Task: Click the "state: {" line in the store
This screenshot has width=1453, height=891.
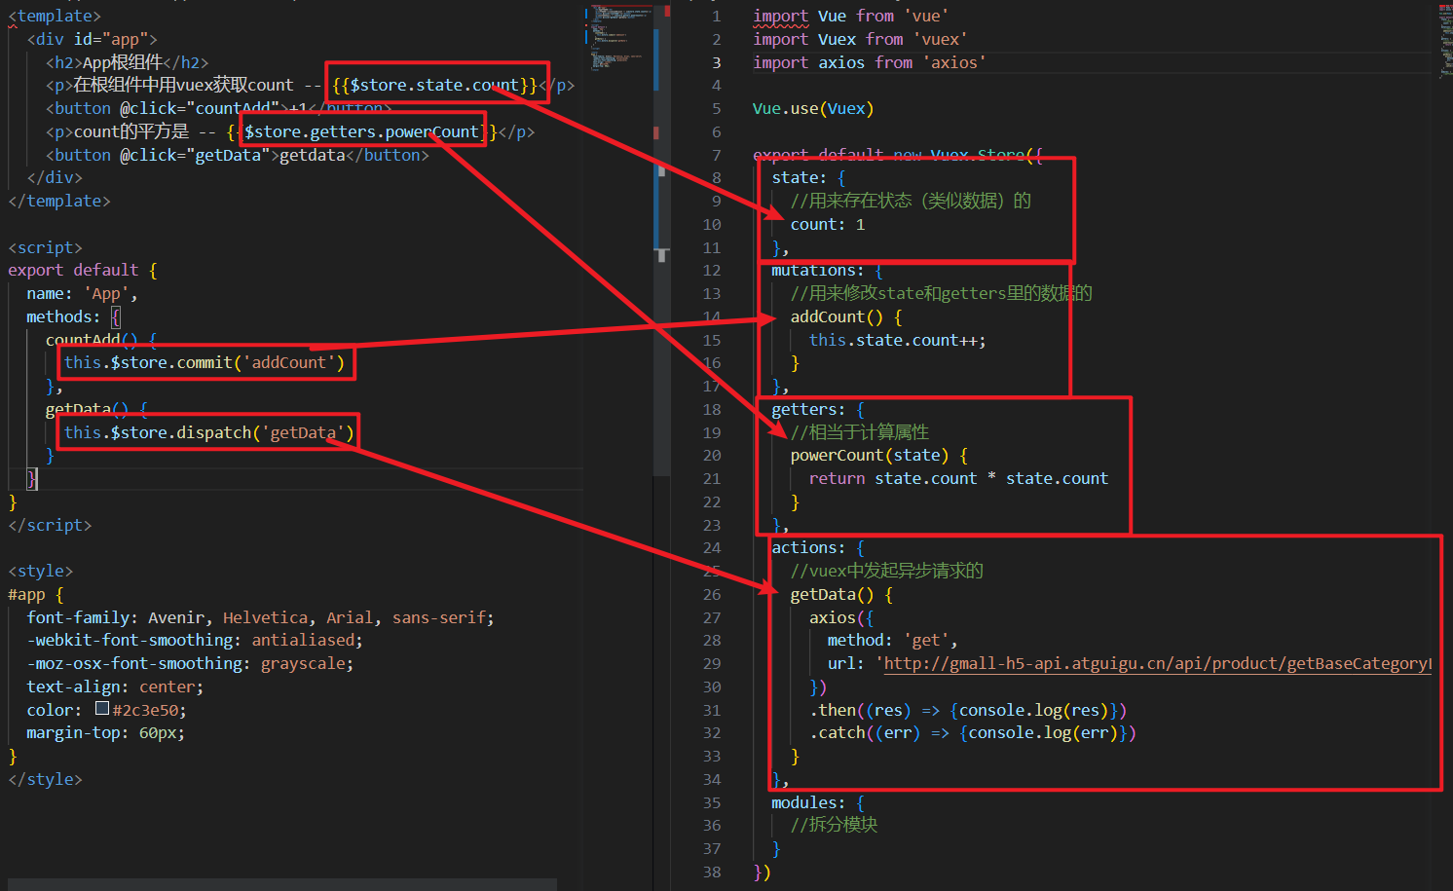Action: click(808, 177)
